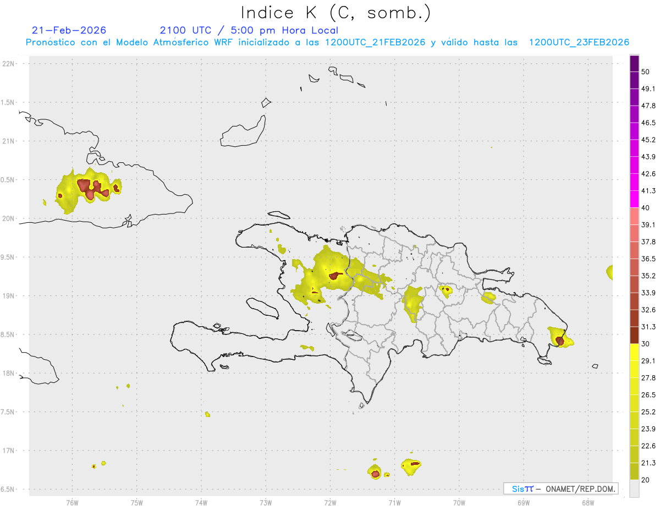Viewport: 660px width, 510px height.
Task: Click the "42.6" colorbar label
Action: [x=648, y=174]
